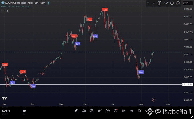Expand the collapsed indicators legend showing 3
Viewport: 194px width, 119px height.
click(5, 11)
